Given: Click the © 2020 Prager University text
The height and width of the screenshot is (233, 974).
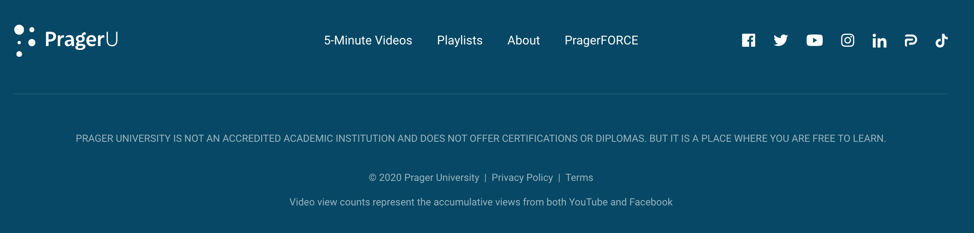Looking at the screenshot, I should (x=424, y=177).
